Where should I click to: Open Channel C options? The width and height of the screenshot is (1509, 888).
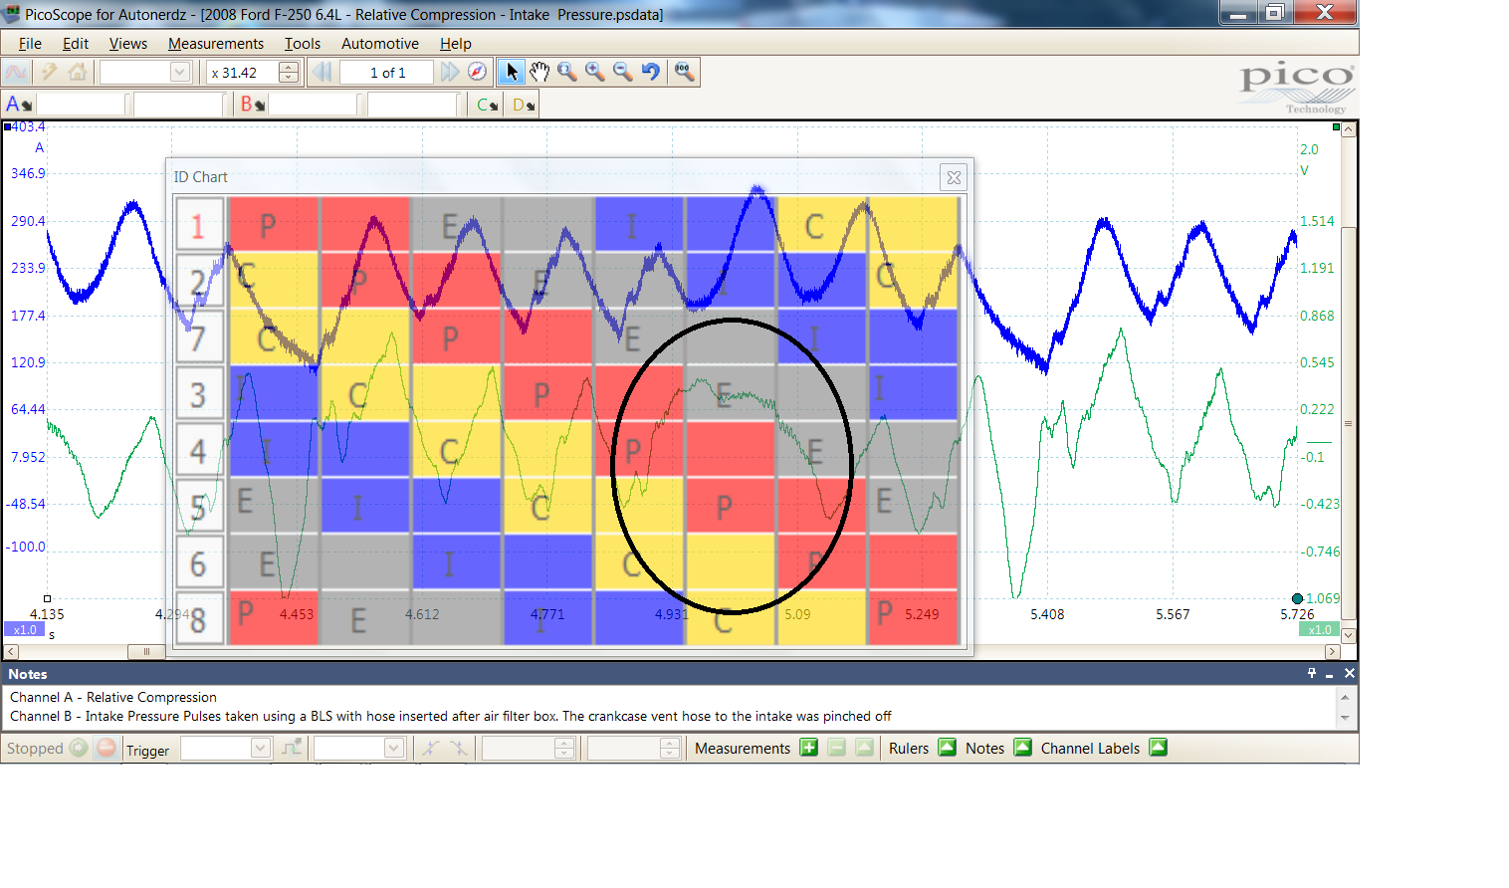click(x=487, y=105)
